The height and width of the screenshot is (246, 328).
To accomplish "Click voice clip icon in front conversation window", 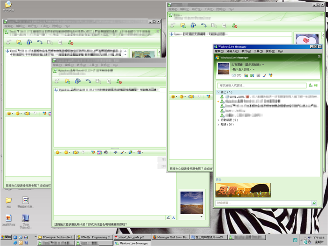I will [83, 152].
